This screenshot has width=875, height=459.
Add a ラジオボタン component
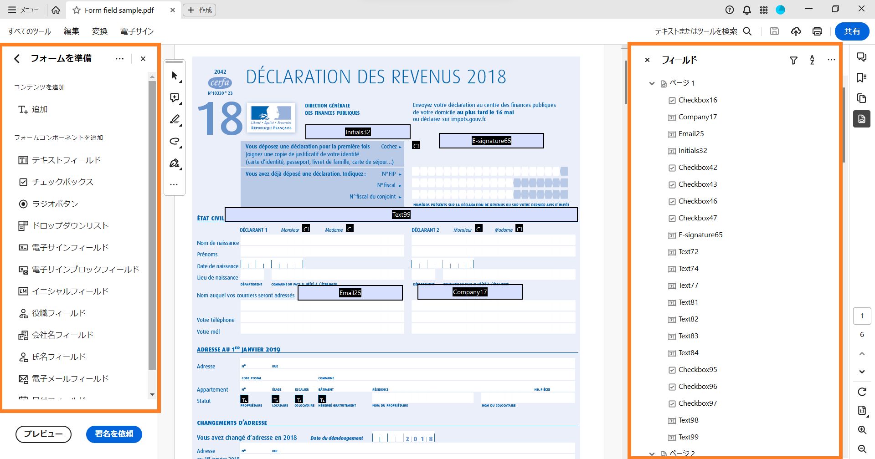[48, 204]
